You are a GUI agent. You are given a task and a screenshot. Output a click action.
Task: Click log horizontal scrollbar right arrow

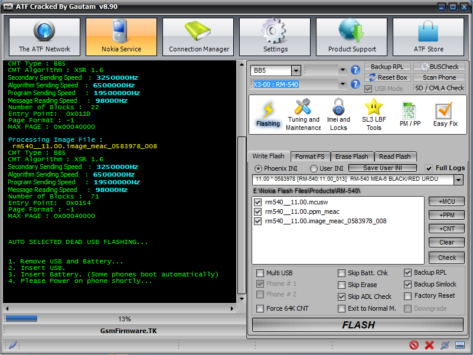[231, 308]
